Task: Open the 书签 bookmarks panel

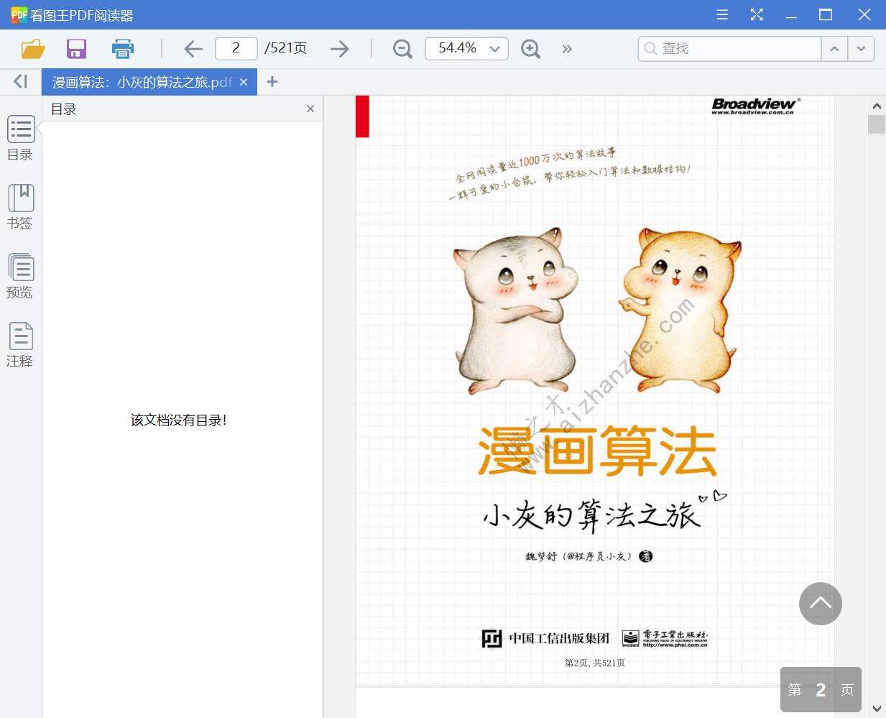Action: [x=20, y=208]
